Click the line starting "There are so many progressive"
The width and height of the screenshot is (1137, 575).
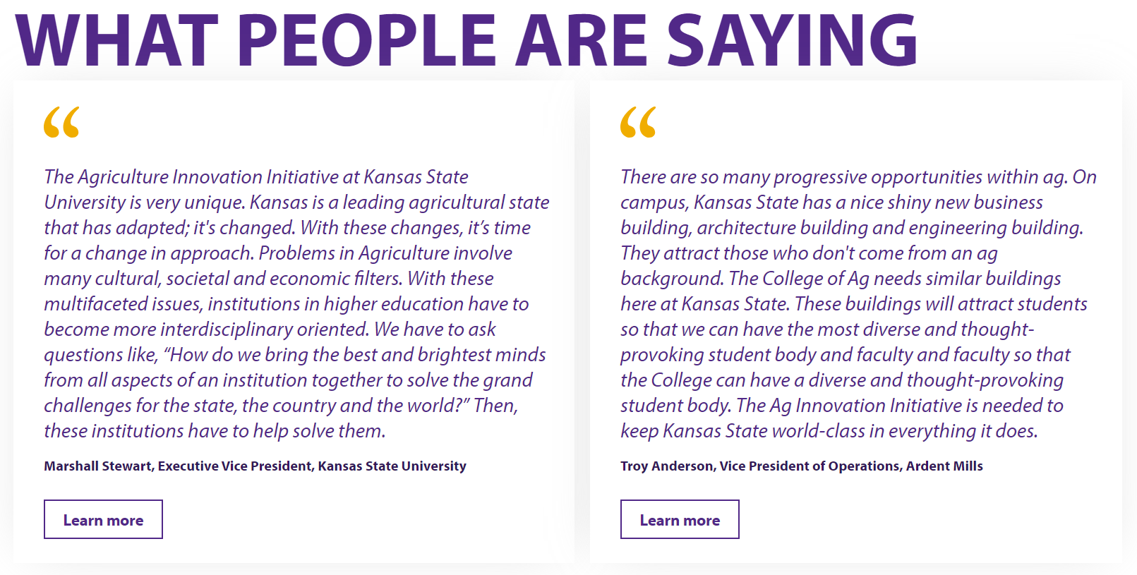click(858, 177)
